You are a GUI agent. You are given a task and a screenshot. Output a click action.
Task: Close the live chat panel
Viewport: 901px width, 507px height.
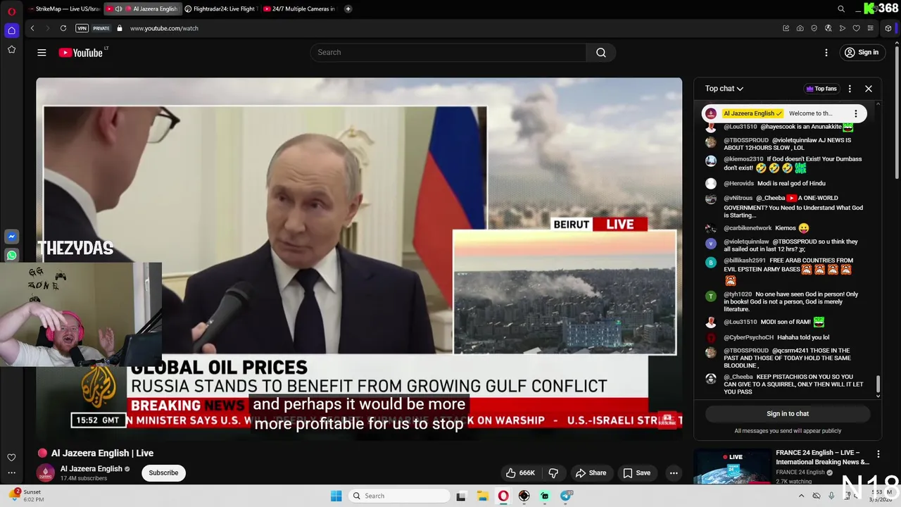pos(869,89)
